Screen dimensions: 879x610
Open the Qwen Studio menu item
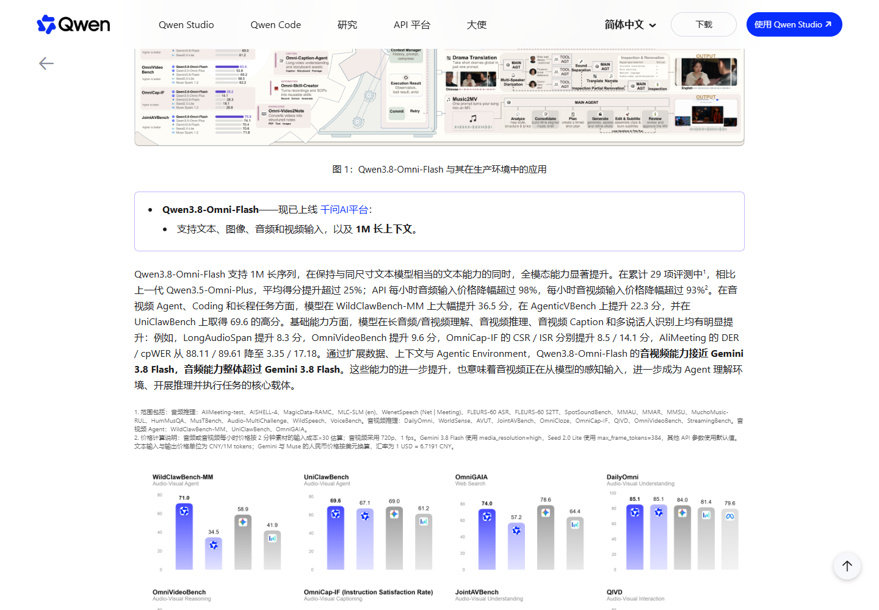tap(186, 24)
